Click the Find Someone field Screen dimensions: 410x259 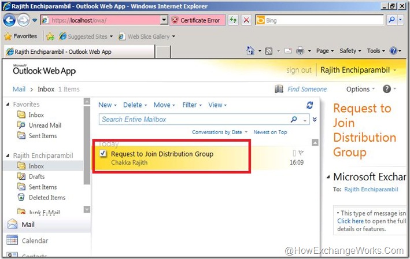[x=307, y=89]
